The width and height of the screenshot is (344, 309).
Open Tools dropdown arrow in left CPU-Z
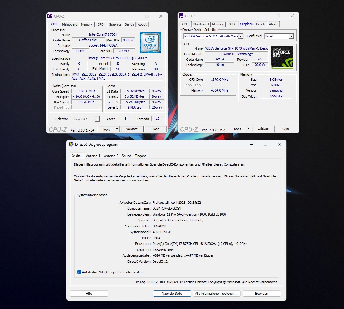point(117,129)
